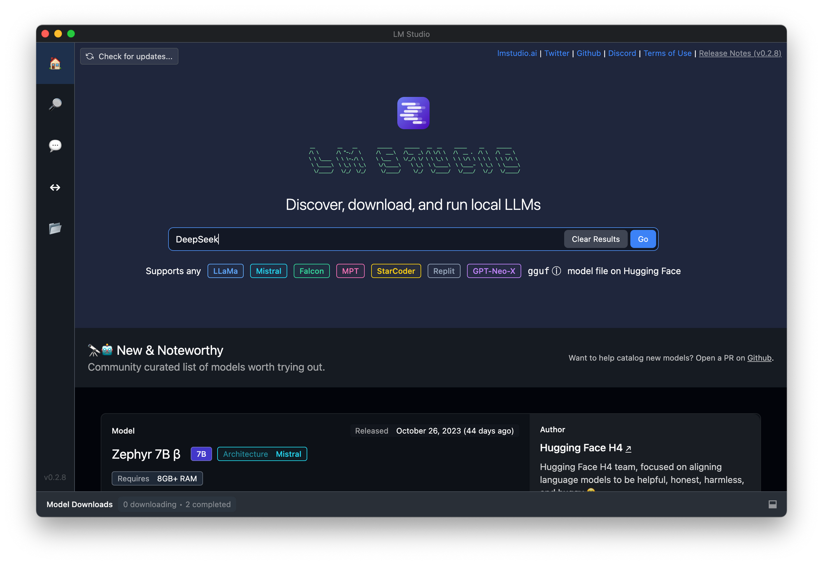Screen dimensions: 823x565
Task: Open the Twitter link
Action: coord(556,53)
